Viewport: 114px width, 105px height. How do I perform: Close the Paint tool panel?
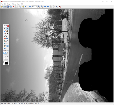(x=8, y=26)
